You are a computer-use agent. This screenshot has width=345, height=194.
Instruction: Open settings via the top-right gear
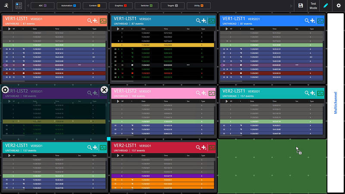pos(339,6)
